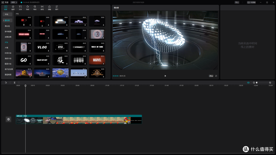Image resolution: width=276 pixels, height=155 pixels.
Task: Enter fullscreen preview in the player
Action: [x=216, y=76]
